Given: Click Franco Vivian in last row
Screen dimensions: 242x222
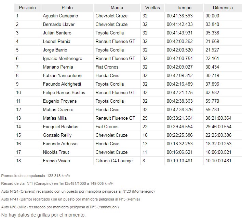Looking at the screenshot, I should pyautogui.click(x=55, y=161).
